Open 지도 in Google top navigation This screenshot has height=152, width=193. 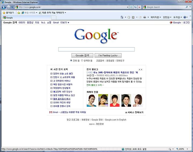tap(37, 23)
